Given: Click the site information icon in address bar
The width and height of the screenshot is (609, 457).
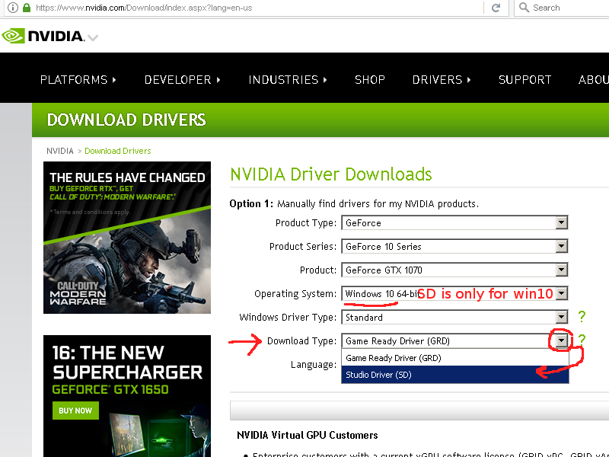Looking at the screenshot, I should 13,8.
